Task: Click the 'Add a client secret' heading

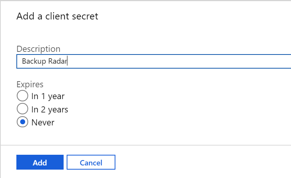Action: pos(57,16)
